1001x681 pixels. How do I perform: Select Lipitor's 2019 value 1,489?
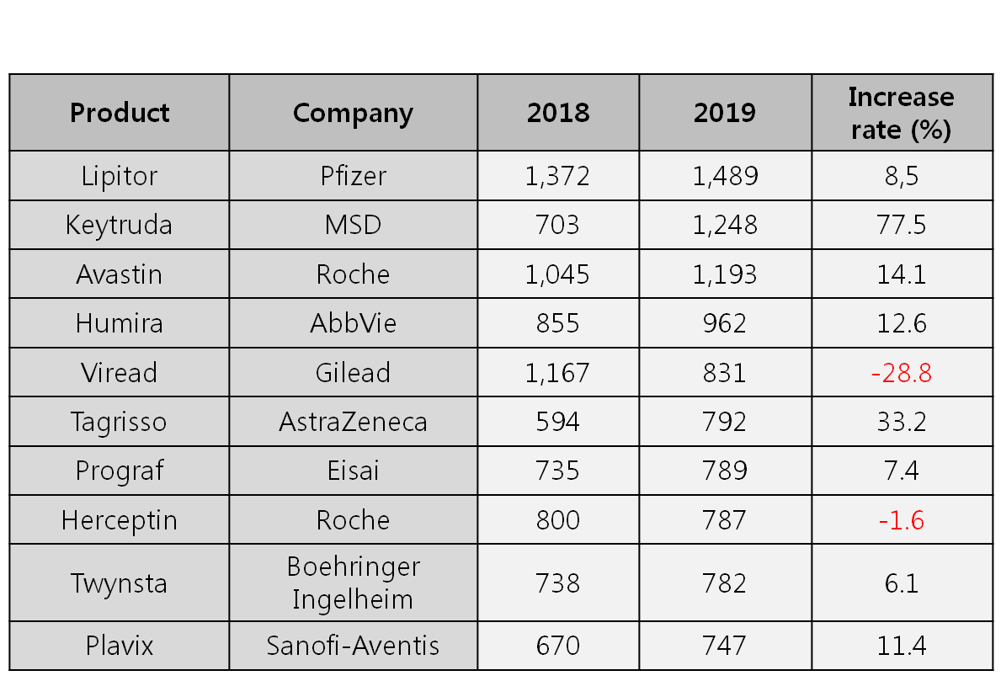coord(725,176)
